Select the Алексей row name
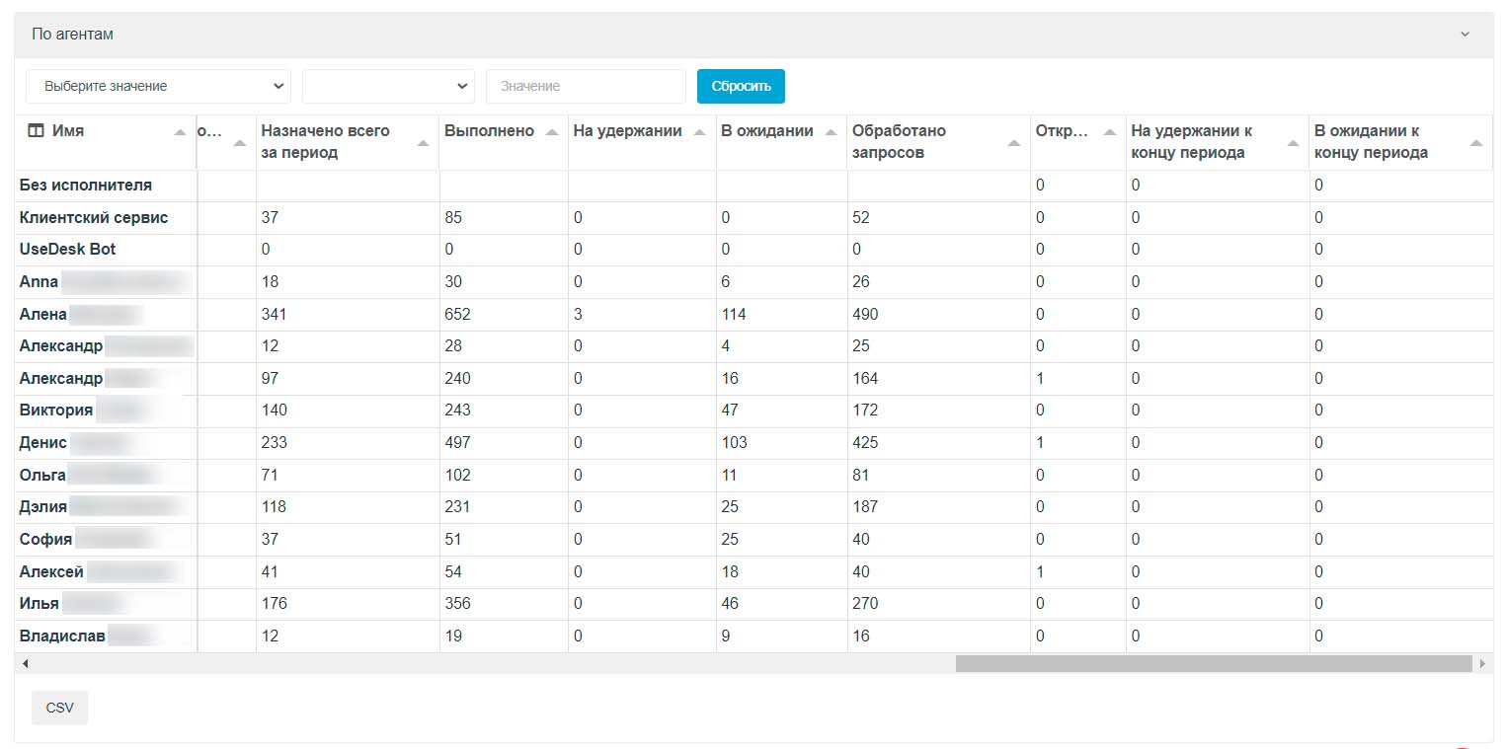Viewport: 1507px width, 749px height. pos(51,571)
